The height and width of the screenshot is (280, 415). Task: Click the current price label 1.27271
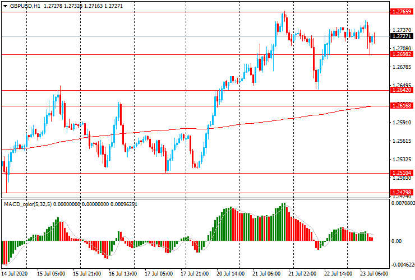tap(402, 36)
